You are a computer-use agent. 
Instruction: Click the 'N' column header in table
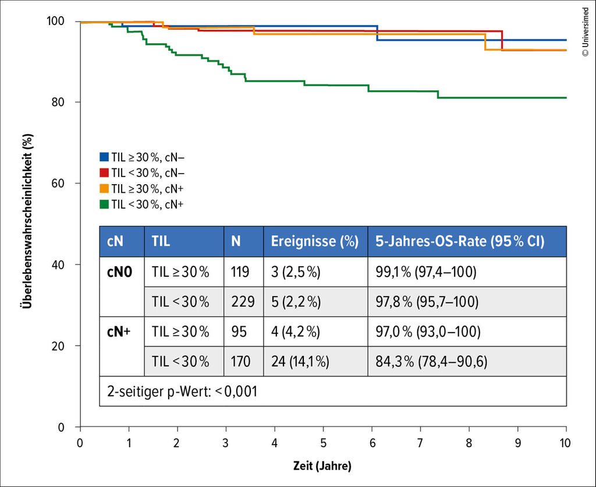click(236, 242)
